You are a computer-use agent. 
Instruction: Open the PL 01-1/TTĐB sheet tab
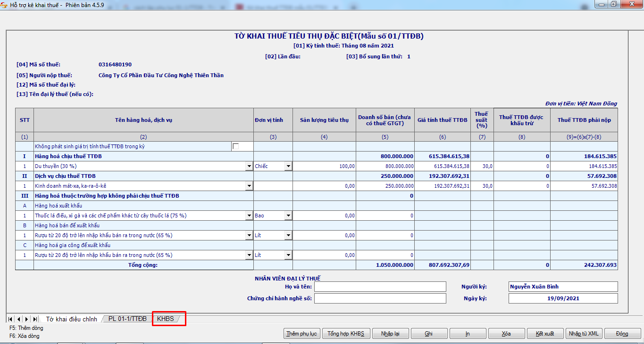127,319
